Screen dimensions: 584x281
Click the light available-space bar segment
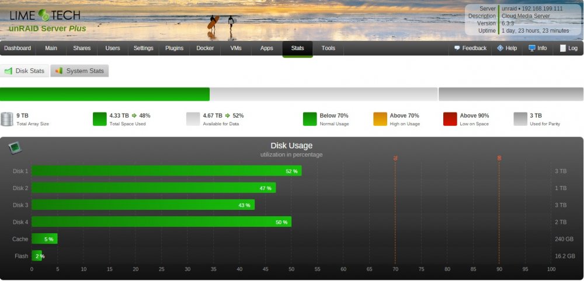[324, 94]
